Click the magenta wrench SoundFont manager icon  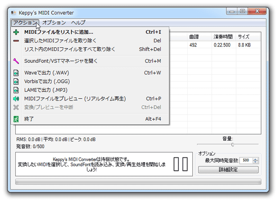tap(16, 61)
